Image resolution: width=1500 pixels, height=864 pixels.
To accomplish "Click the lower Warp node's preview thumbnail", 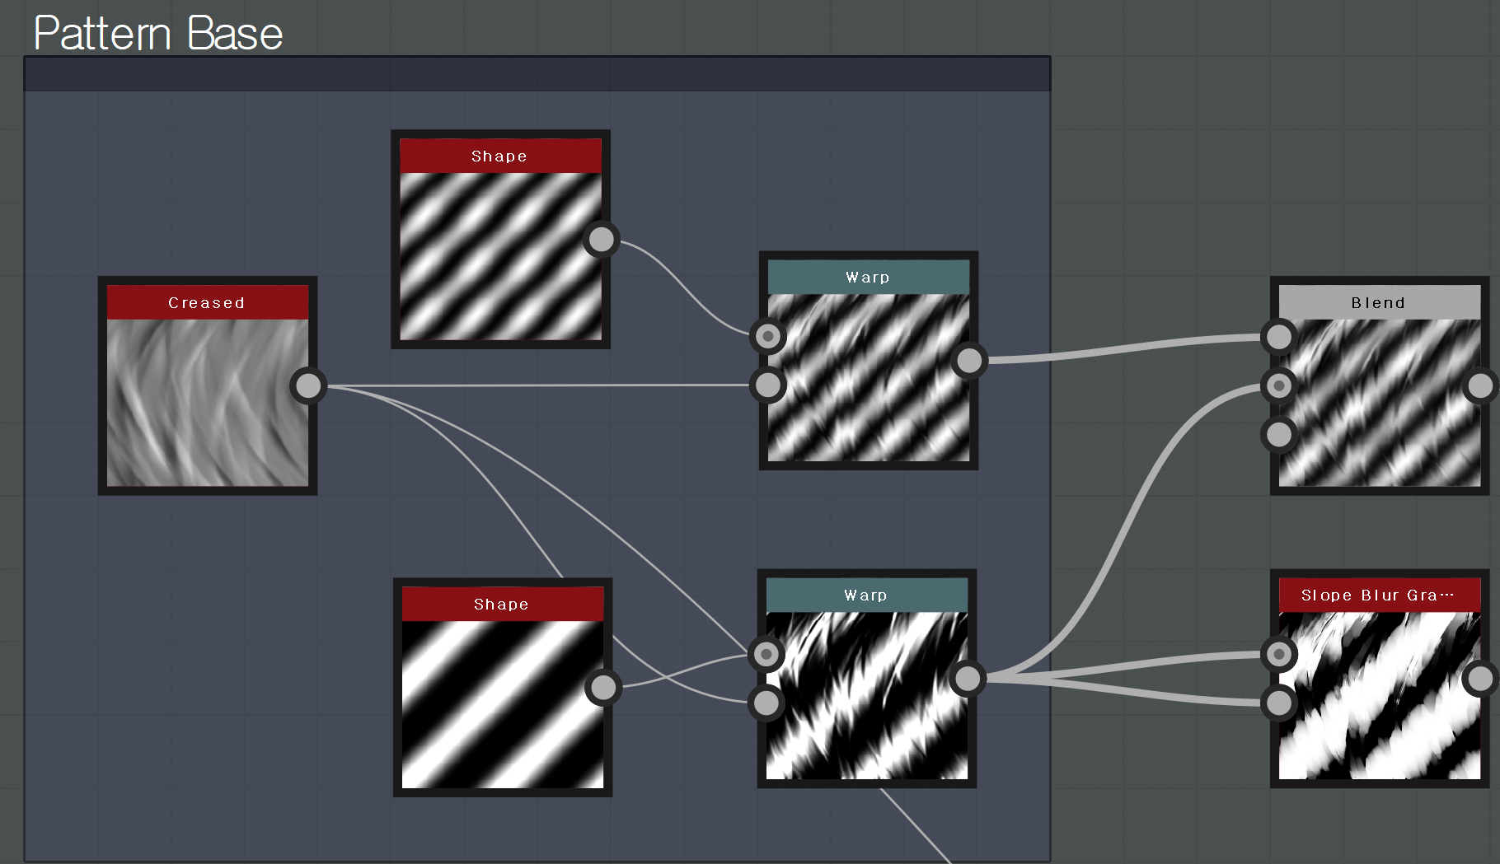I will coord(867,695).
